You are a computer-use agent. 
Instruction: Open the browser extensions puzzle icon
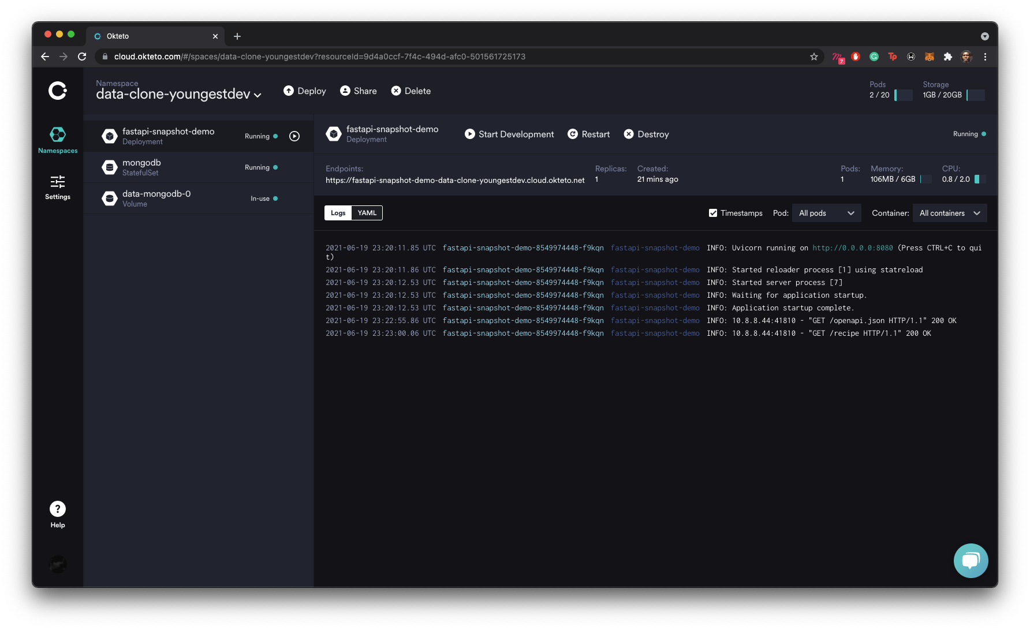point(948,57)
